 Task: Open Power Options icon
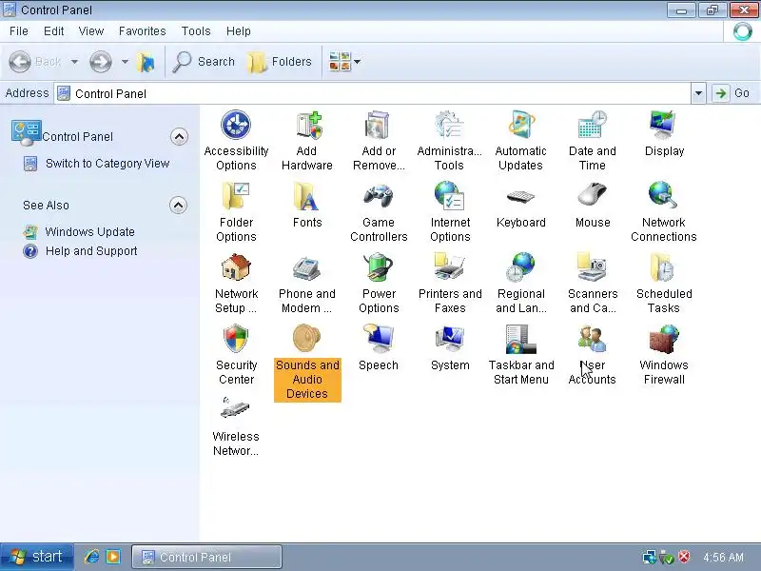tap(379, 267)
